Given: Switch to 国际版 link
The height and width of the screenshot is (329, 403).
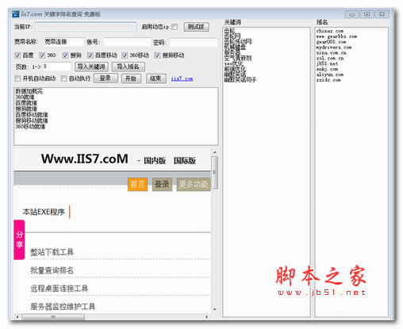Looking at the screenshot, I should (x=185, y=161).
